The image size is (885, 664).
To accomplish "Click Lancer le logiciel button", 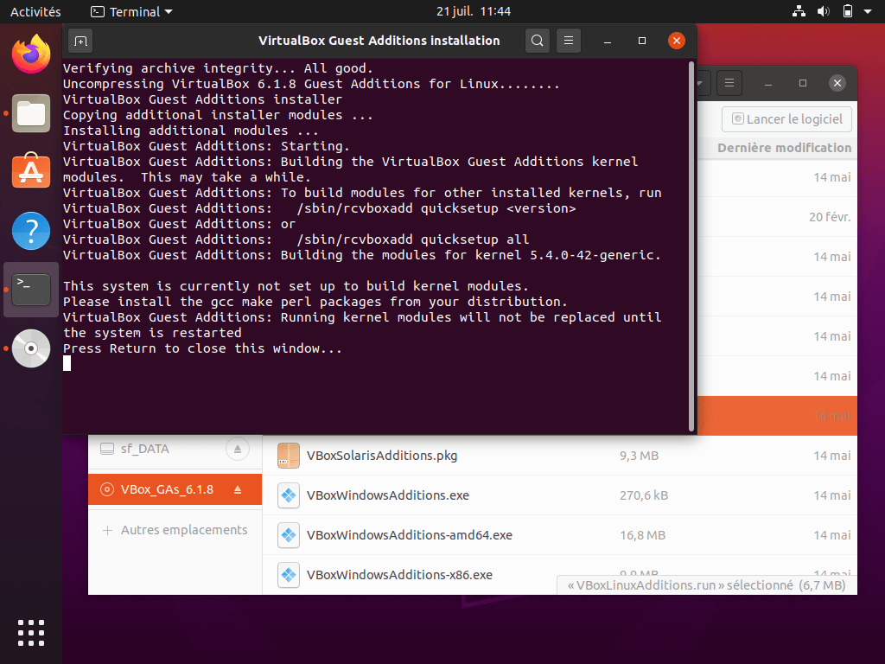I will click(786, 119).
